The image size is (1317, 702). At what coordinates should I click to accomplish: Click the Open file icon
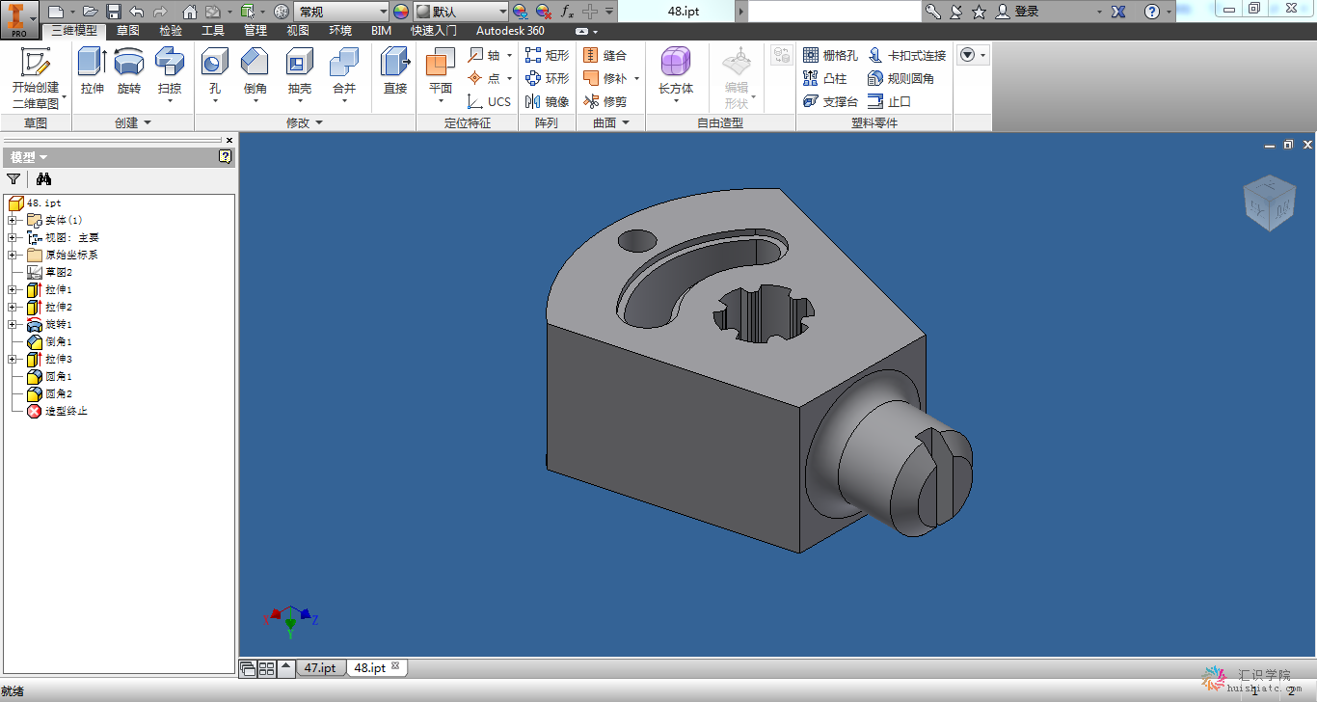90,12
